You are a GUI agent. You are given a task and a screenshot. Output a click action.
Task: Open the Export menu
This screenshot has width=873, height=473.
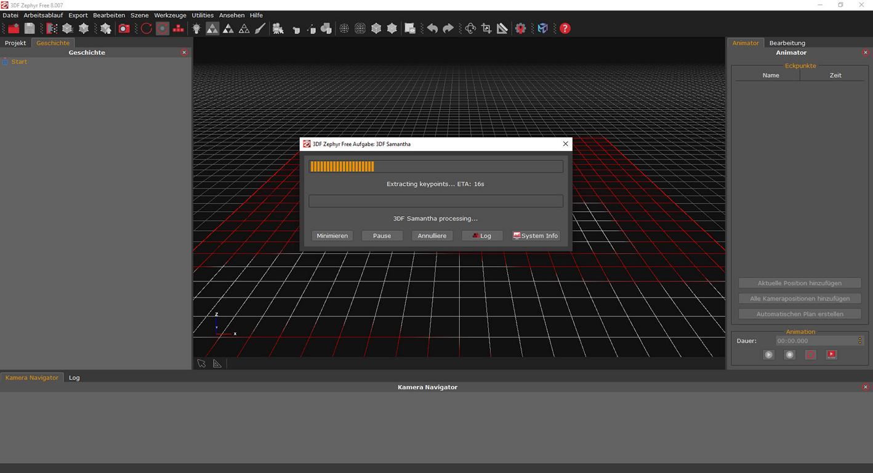pyautogui.click(x=78, y=15)
